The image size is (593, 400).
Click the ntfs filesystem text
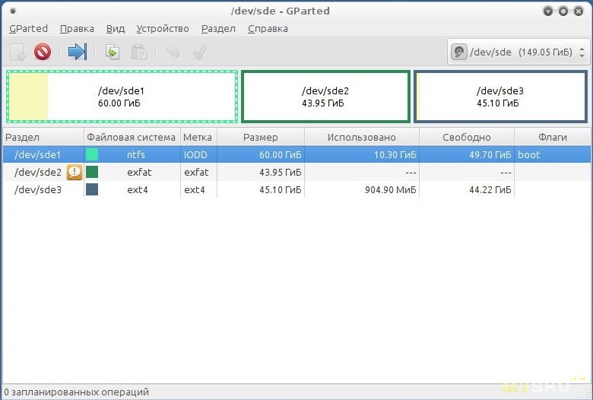coord(136,155)
